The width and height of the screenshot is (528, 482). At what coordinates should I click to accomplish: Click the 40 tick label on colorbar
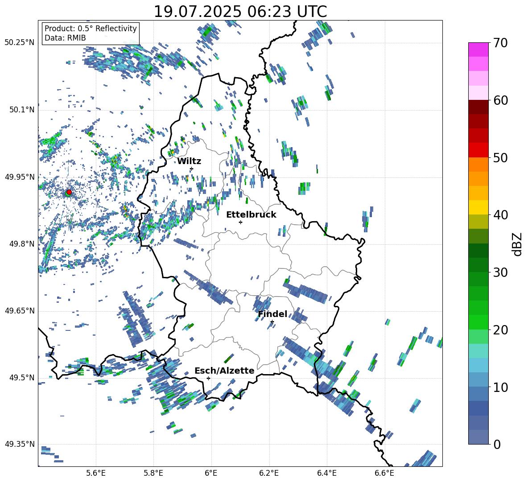[500, 215]
